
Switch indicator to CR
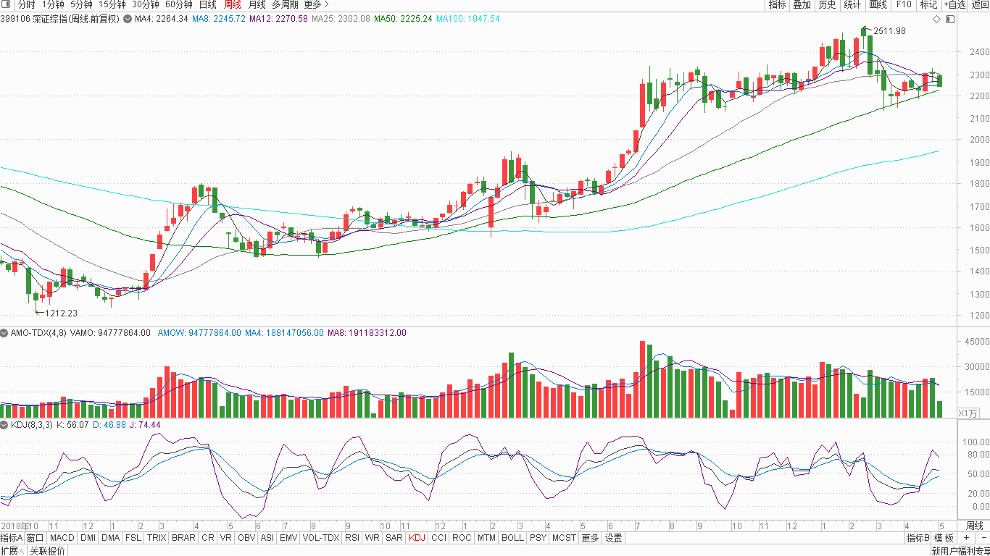point(208,538)
